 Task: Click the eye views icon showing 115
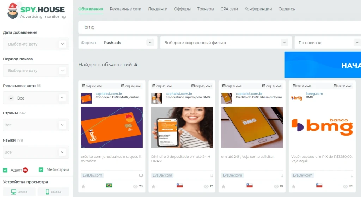pos(345,186)
